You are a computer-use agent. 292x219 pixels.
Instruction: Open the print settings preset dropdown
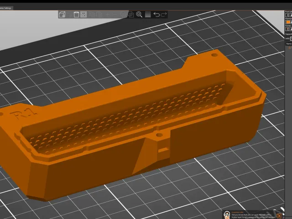288,15
